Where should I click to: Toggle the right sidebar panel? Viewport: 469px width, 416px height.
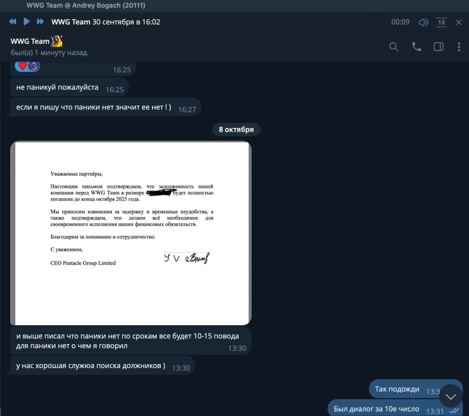click(439, 47)
